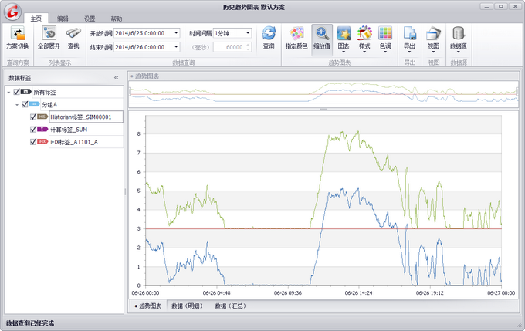Select the 趋势图表 bottom tab
Viewport: 525px width, 331px height.
click(x=147, y=306)
